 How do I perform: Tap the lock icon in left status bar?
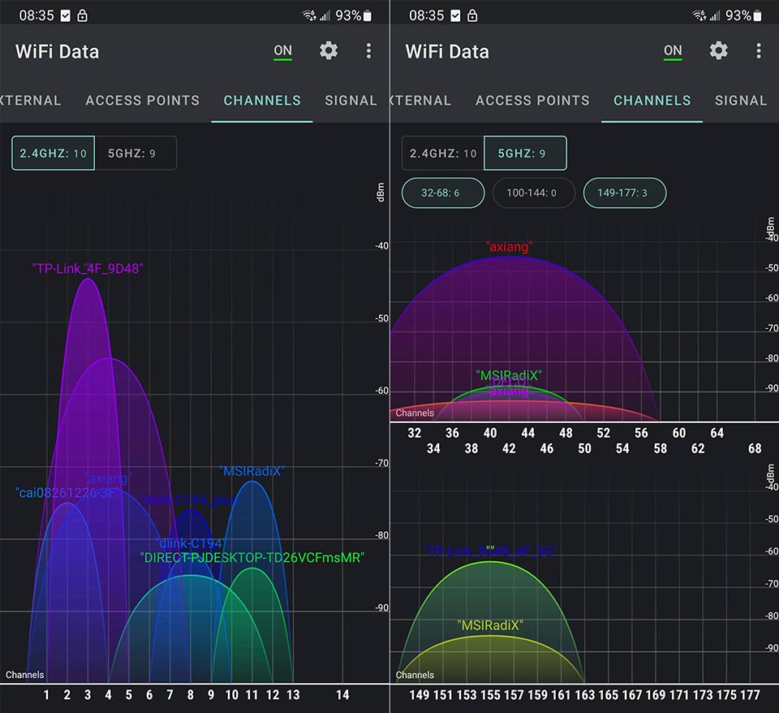pos(83,15)
